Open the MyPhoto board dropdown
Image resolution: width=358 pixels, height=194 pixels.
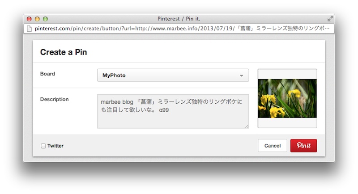[172, 76]
